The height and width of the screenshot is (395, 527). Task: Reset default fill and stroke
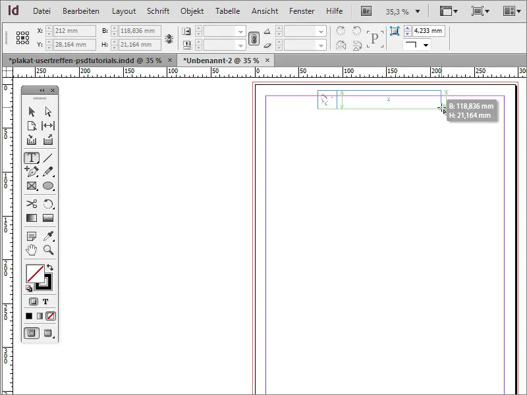(29, 288)
